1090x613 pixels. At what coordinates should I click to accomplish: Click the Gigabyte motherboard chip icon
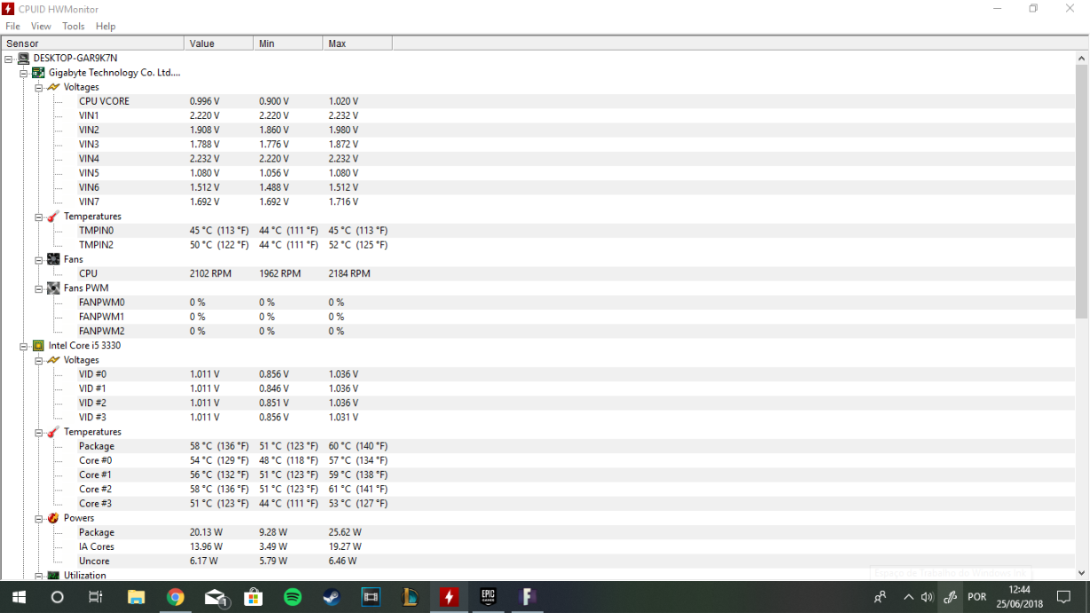coord(38,73)
